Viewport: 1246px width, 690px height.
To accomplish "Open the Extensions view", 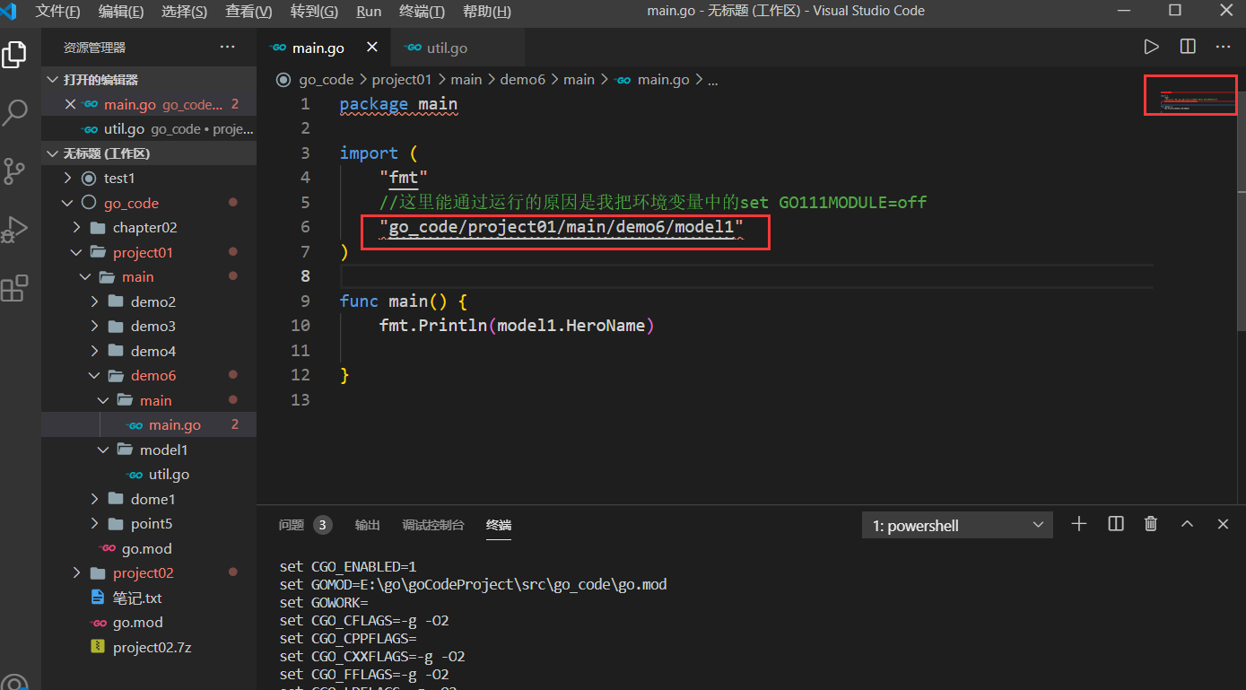I will click(x=14, y=288).
